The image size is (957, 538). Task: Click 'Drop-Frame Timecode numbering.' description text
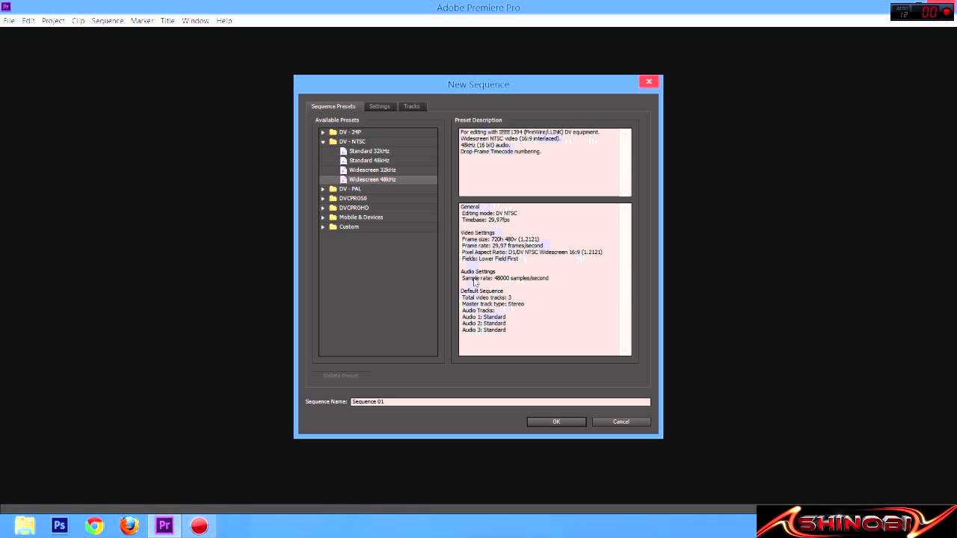(x=500, y=152)
